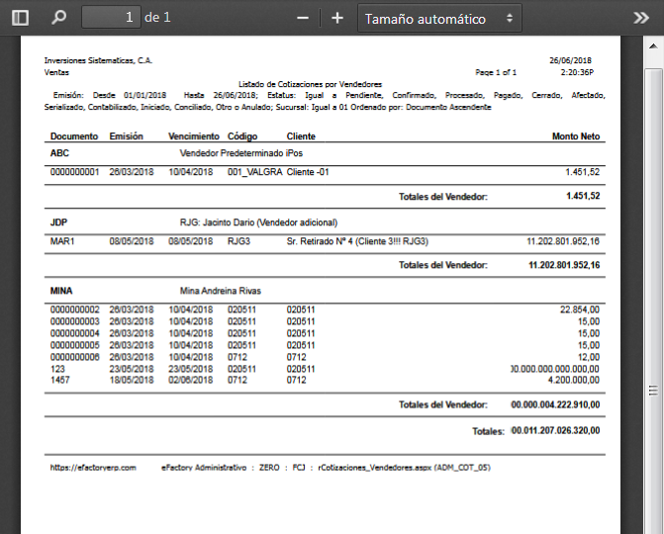Image resolution: width=664 pixels, height=534 pixels.
Task: Zoom out with the minus button
Action: pos(303,18)
